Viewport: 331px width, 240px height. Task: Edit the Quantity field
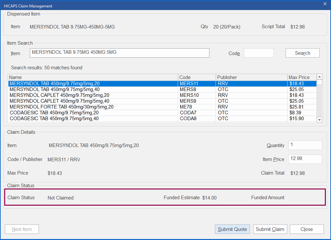coord(305,145)
